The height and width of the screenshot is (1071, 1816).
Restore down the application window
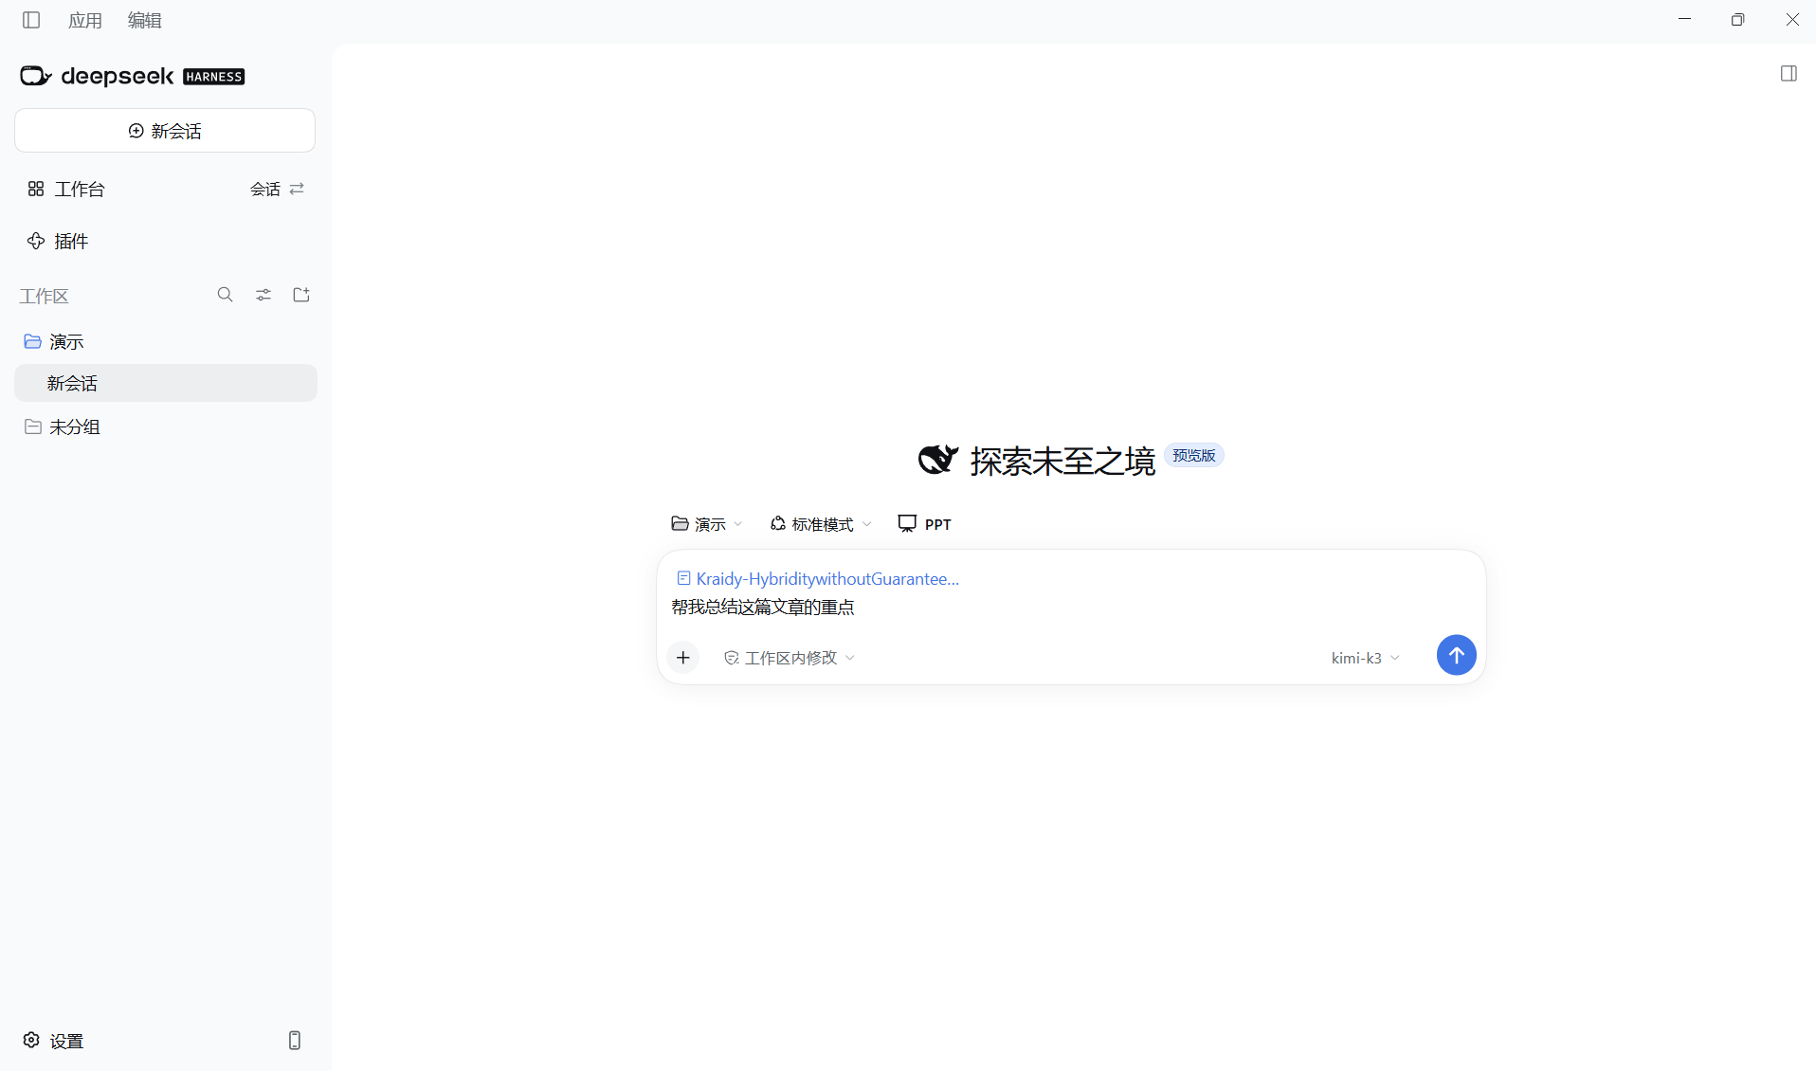pos(1737,20)
